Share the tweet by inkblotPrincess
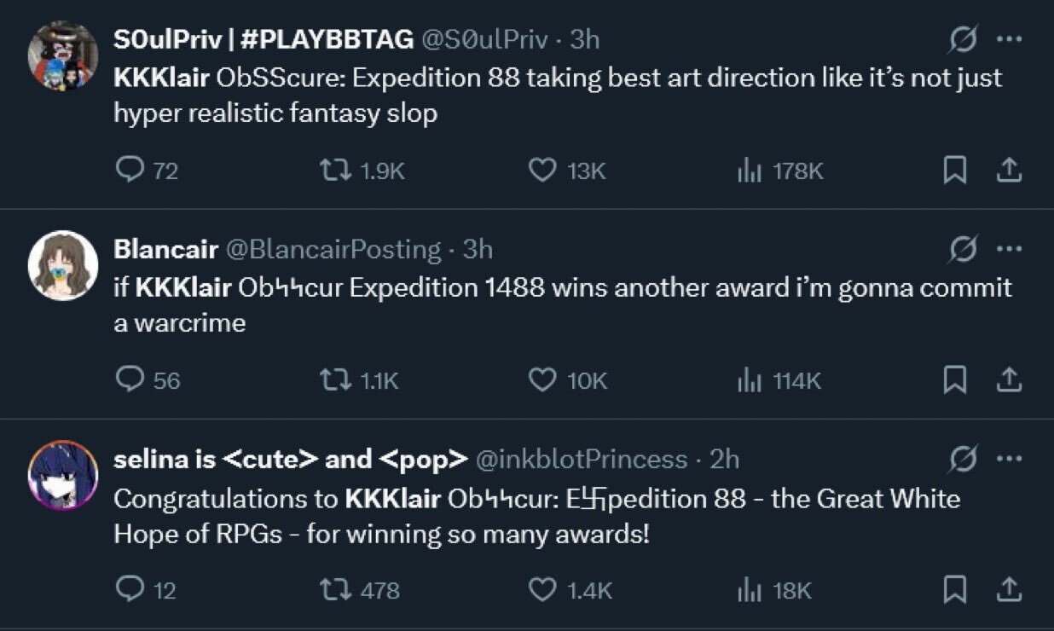 pos(1009,589)
